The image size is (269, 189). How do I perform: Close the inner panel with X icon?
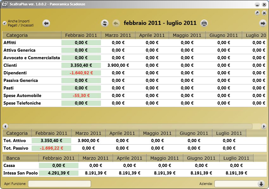point(264,13)
